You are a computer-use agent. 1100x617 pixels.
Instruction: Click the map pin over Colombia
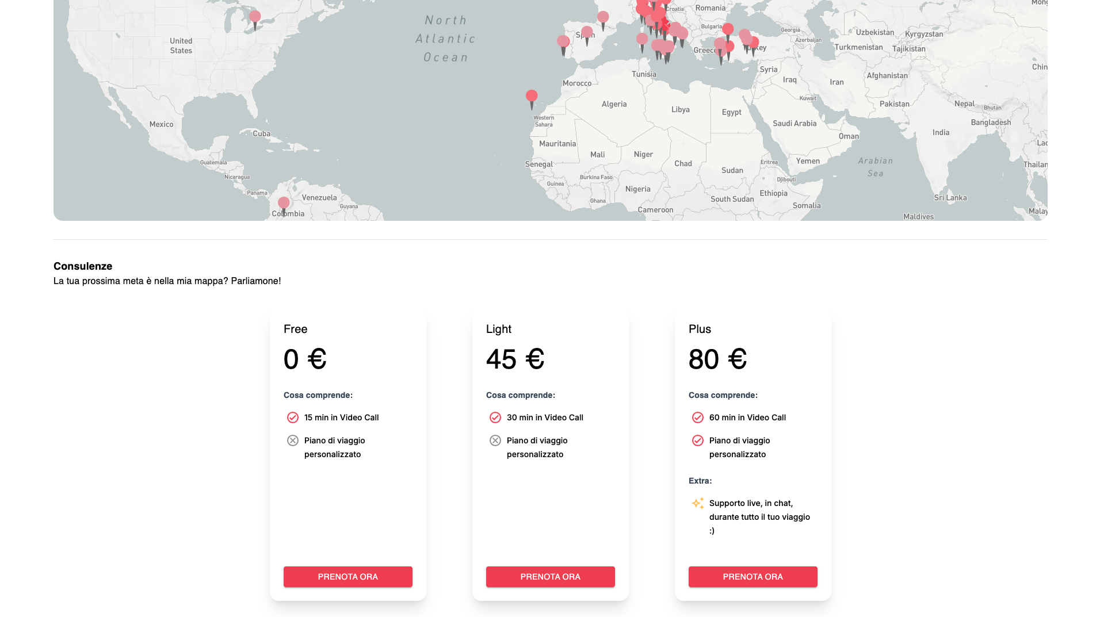284,204
